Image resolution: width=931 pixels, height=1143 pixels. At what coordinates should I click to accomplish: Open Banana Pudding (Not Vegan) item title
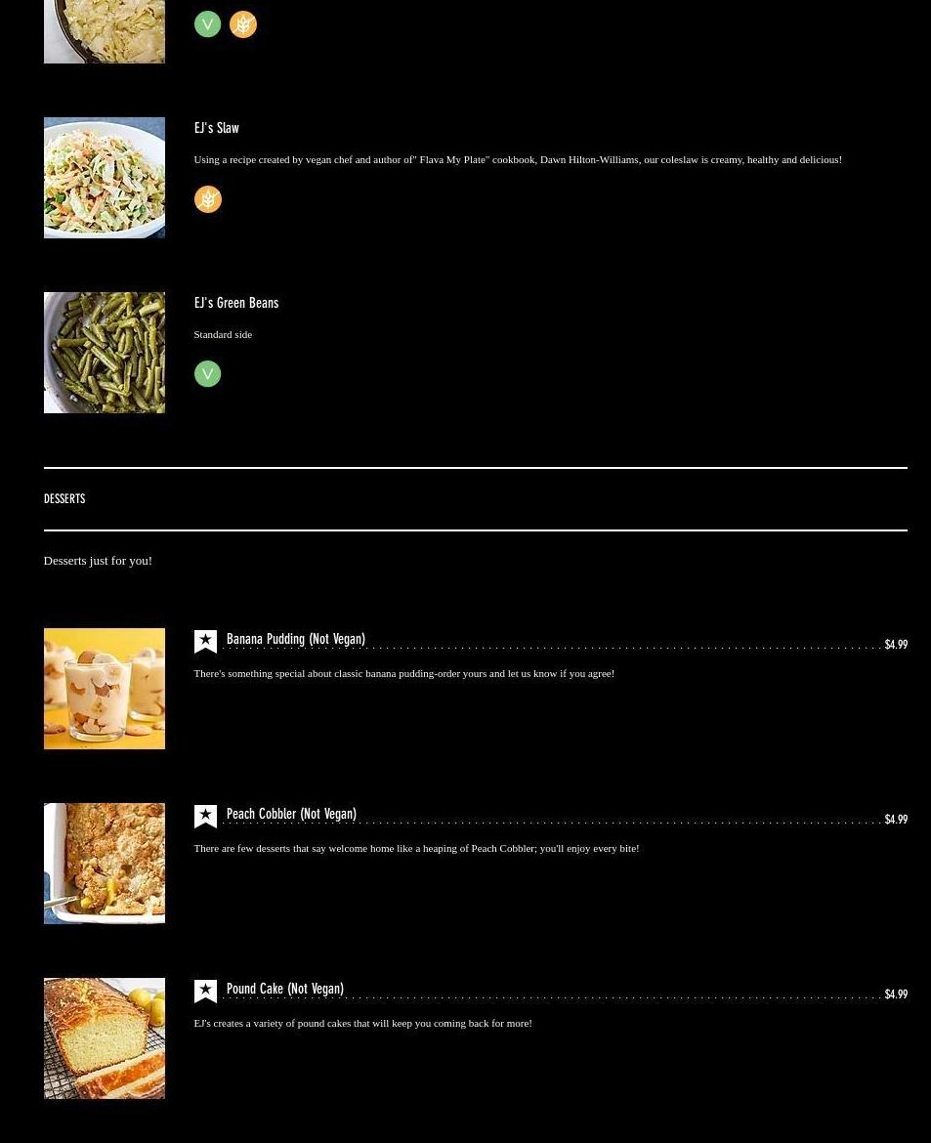296,639
